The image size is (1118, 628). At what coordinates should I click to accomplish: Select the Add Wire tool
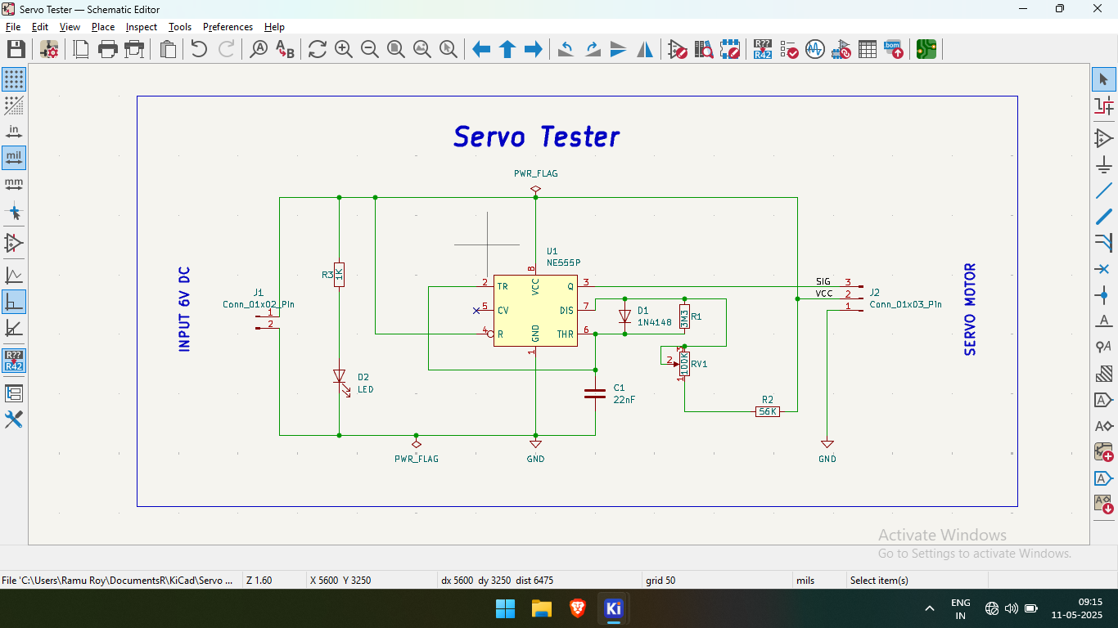tap(1104, 191)
